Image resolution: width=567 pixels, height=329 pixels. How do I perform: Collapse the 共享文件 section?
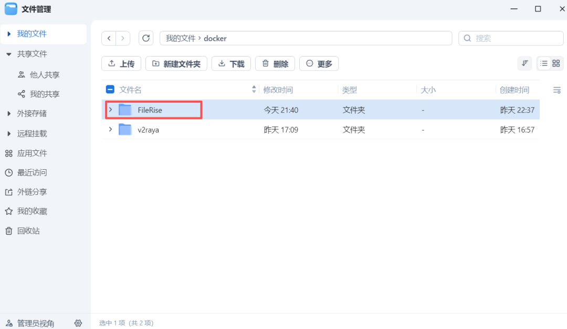tap(9, 54)
